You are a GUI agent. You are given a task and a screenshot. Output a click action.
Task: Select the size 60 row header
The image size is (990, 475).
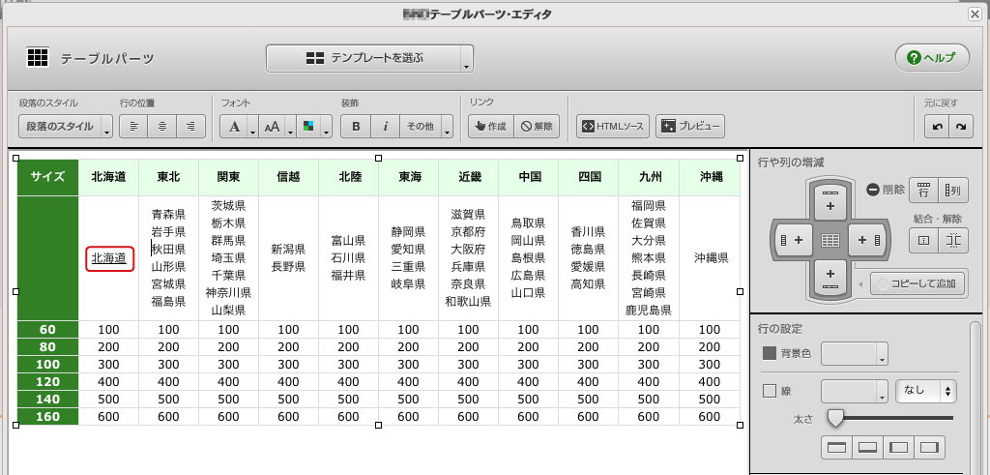click(x=48, y=329)
